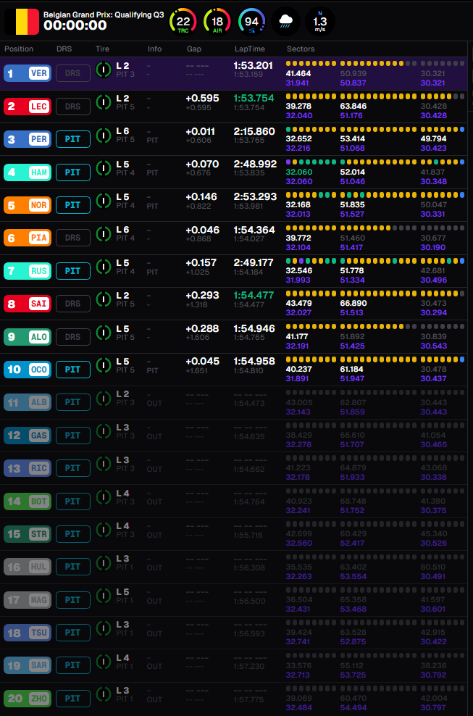This screenshot has height=716, width=473.
Task: Click PER gap value +0.011
Action: tap(200, 131)
